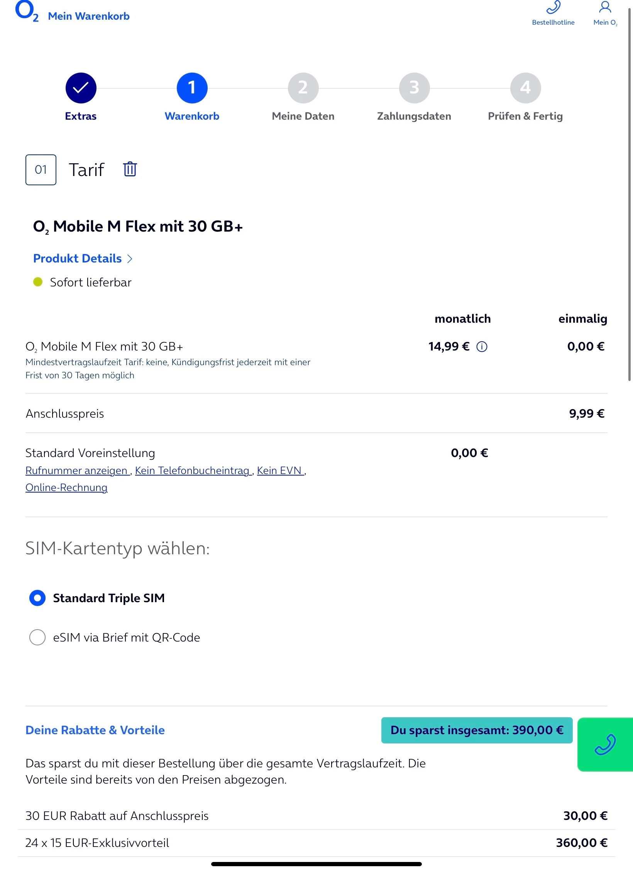Jump to Zahlungsdaten step 3
The width and height of the screenshot is (633, 872).
pos(414,88)
